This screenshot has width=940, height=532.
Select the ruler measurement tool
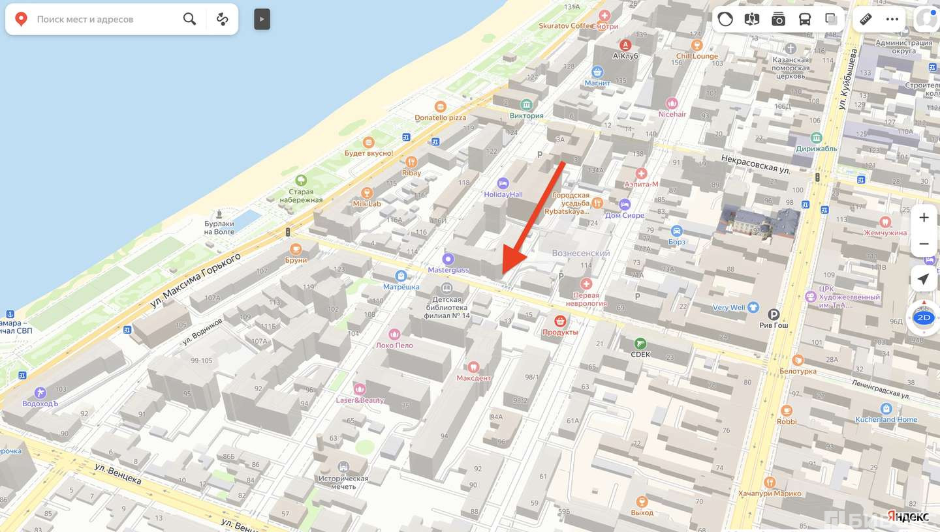866,19
